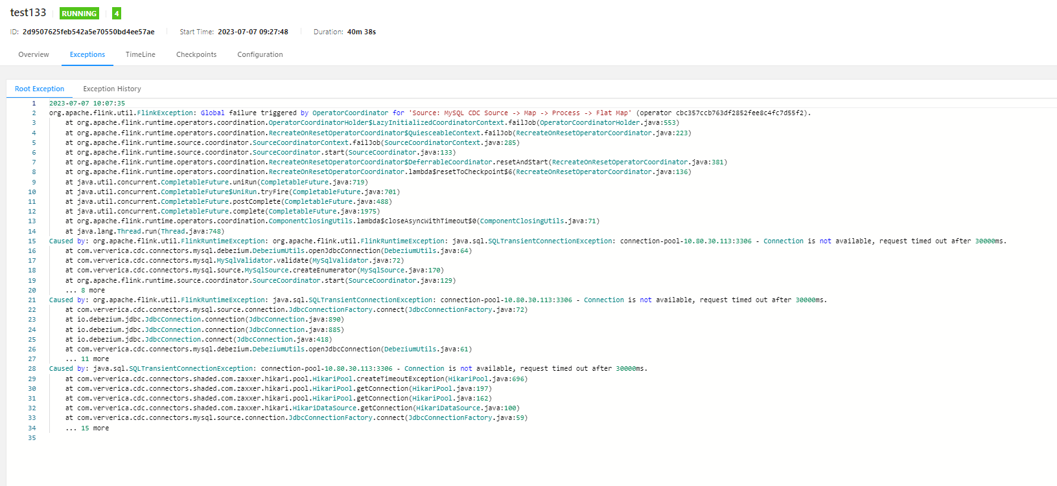Click line number 1 in the gutter
1057x486 pixels.
(x=34, y=103)
